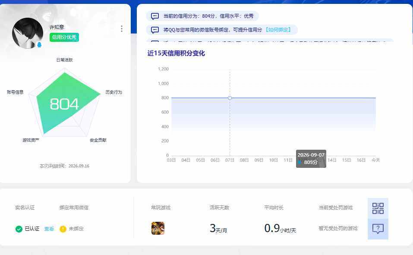This screenshot has height=255, width=413.
Task: Click the 账号信息 radar label
Action: click(15, 92)
